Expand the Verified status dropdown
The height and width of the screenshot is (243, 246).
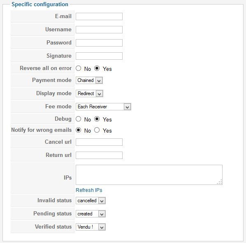pyautogui.click(x=91, y=227)
